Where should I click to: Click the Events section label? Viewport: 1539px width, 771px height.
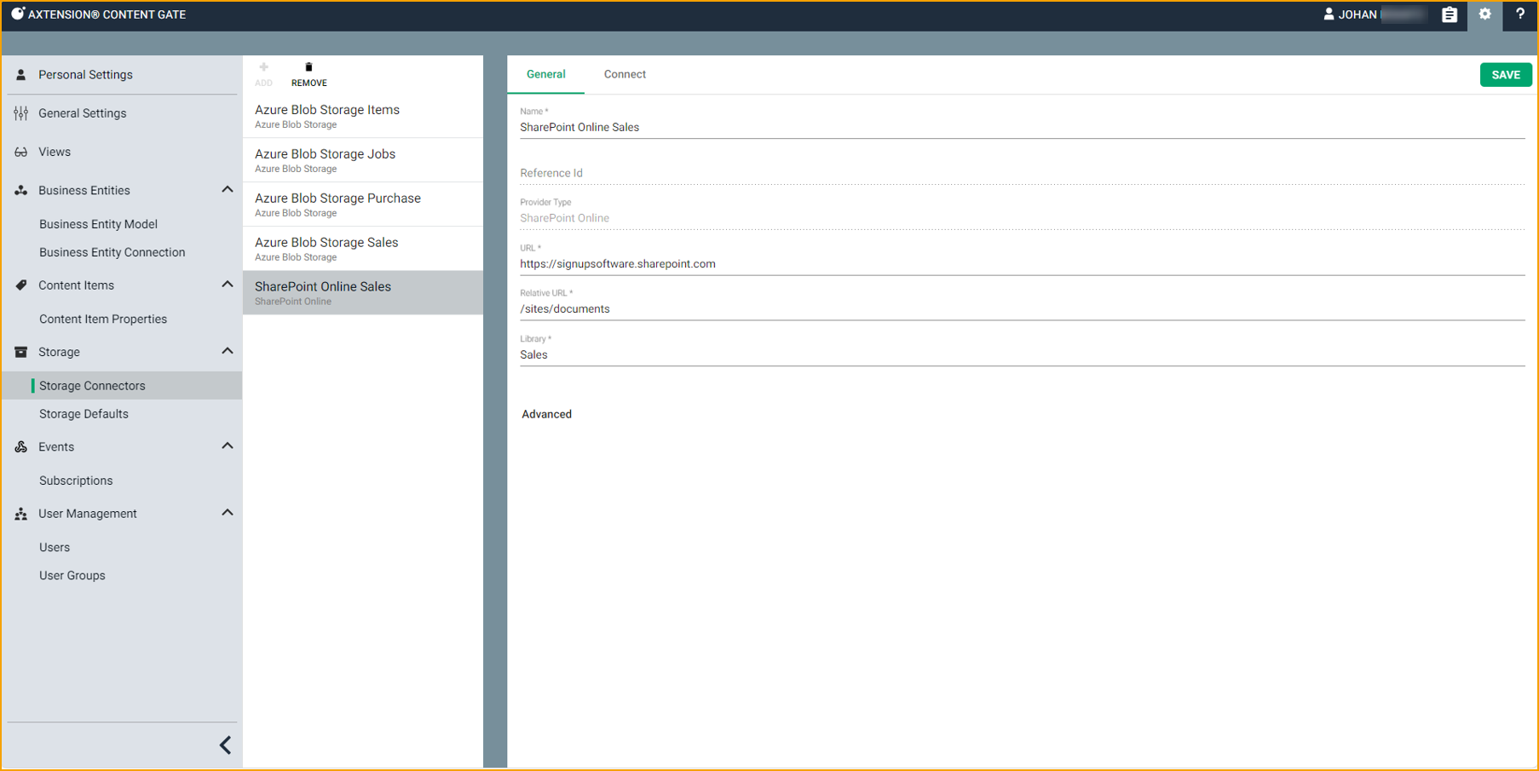[x=56, y=447]
